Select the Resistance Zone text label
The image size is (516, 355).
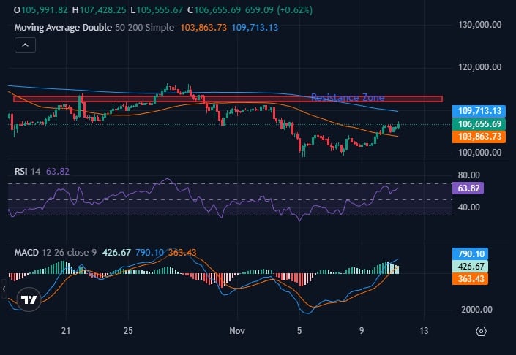point(347,97)
